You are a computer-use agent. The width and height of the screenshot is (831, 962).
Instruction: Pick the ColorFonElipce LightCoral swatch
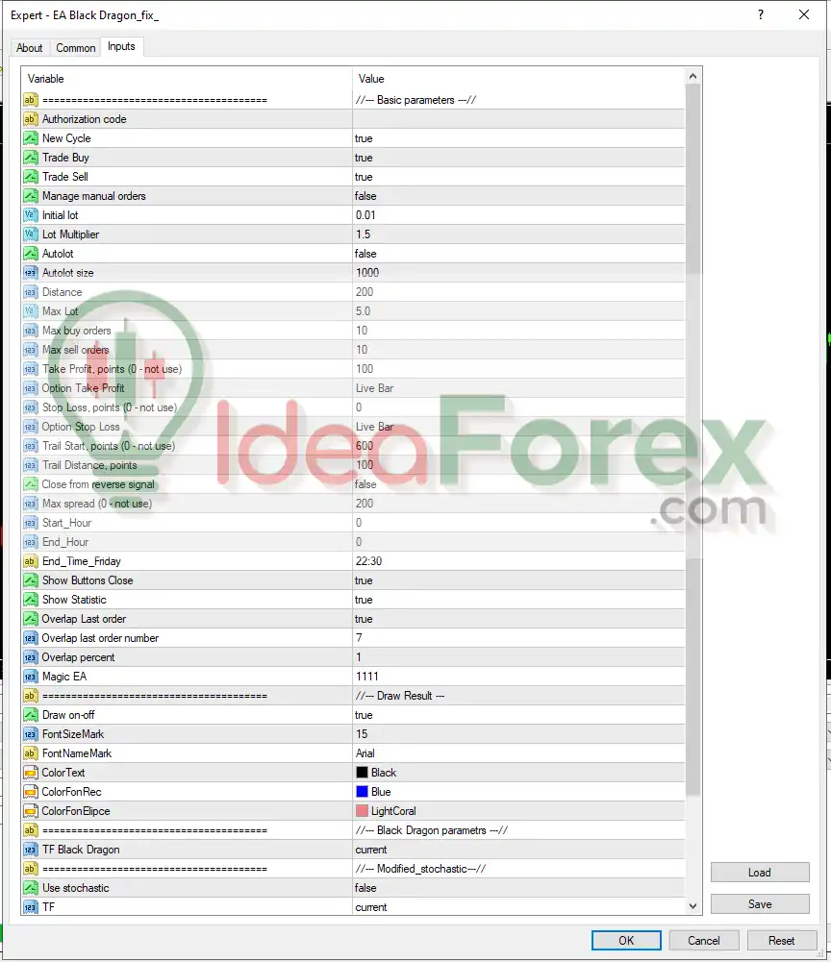coord(363,811)
